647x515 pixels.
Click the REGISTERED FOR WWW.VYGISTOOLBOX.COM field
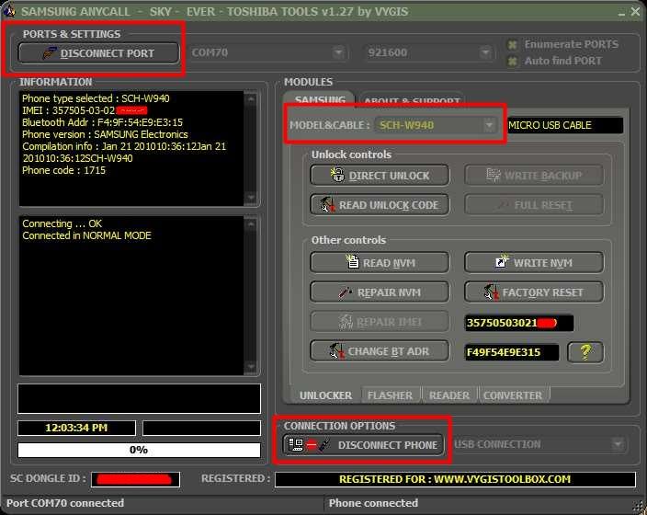(x=455, y=479)
